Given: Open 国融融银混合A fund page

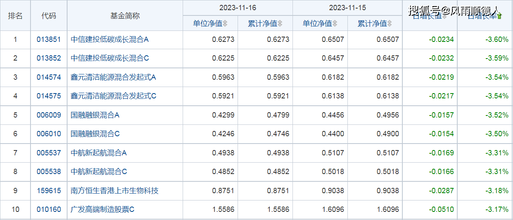Looking at the screenshot, I should (x=95, y=115).
